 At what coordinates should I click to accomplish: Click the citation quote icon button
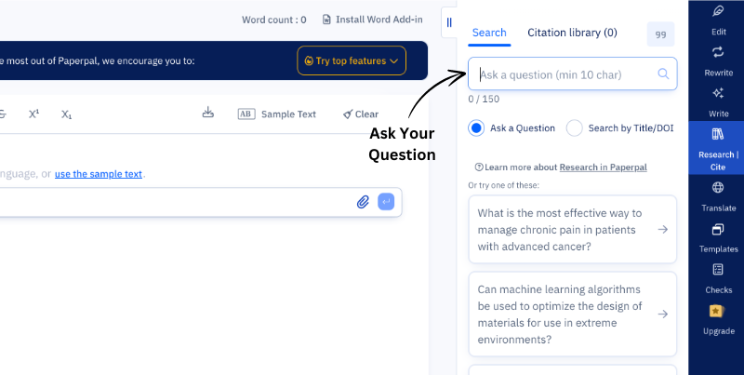(660, 34)
